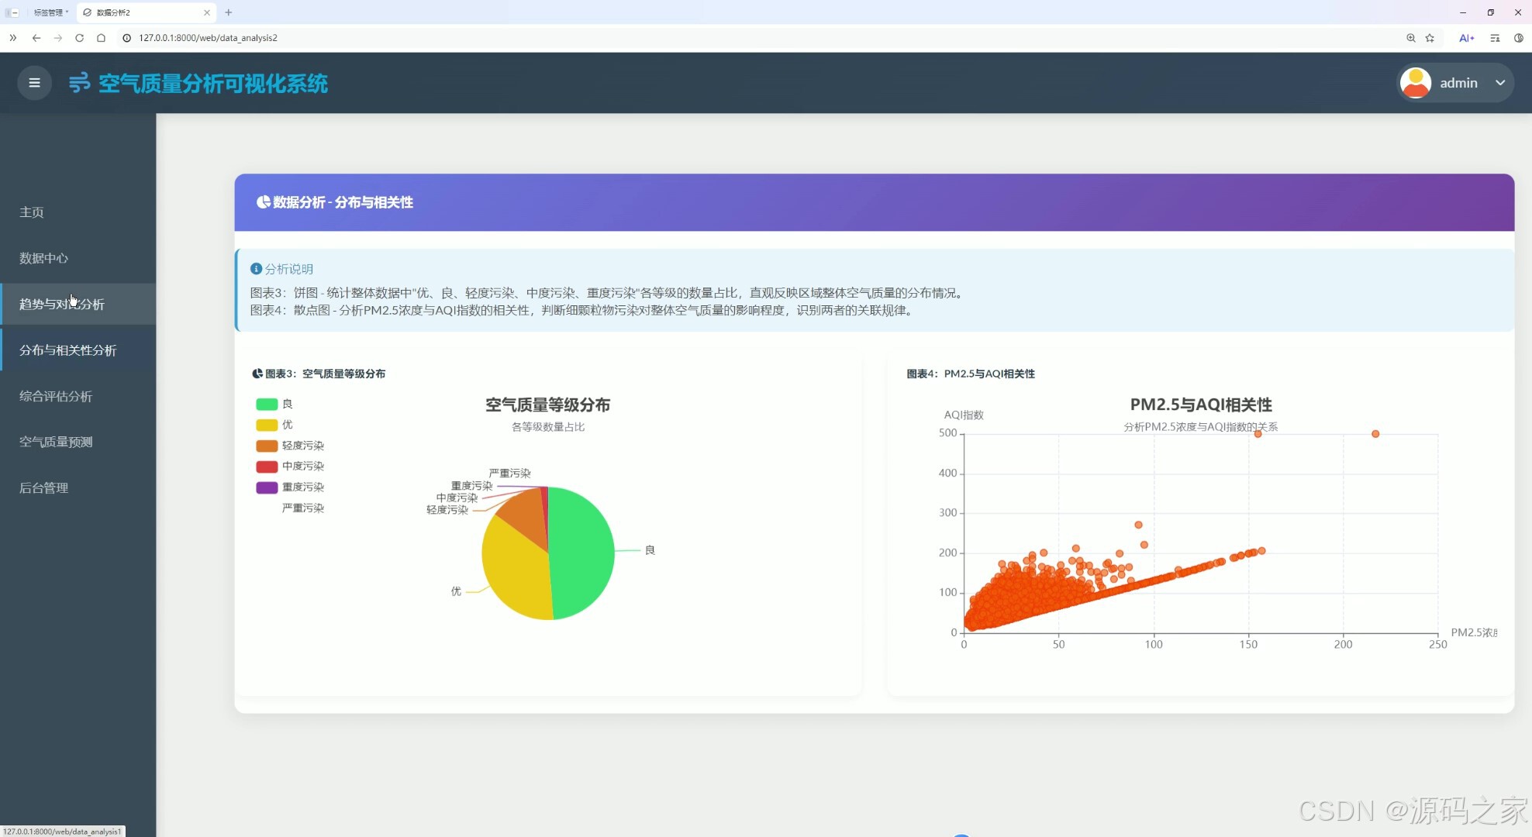Screen dimensions: 1532x837
Task: Click the 优 yellow legend color swatch
Action: pyautogui.click(x=267, y=425)
